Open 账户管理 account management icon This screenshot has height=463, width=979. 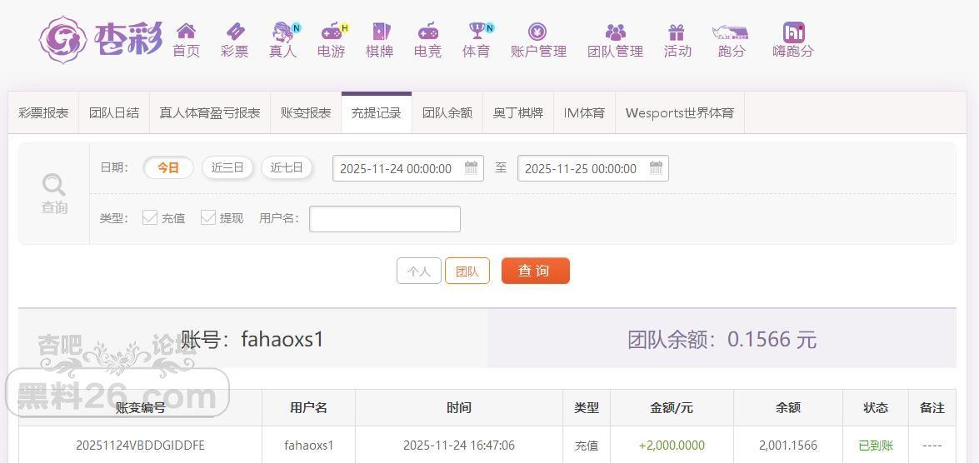coord(537,32)
